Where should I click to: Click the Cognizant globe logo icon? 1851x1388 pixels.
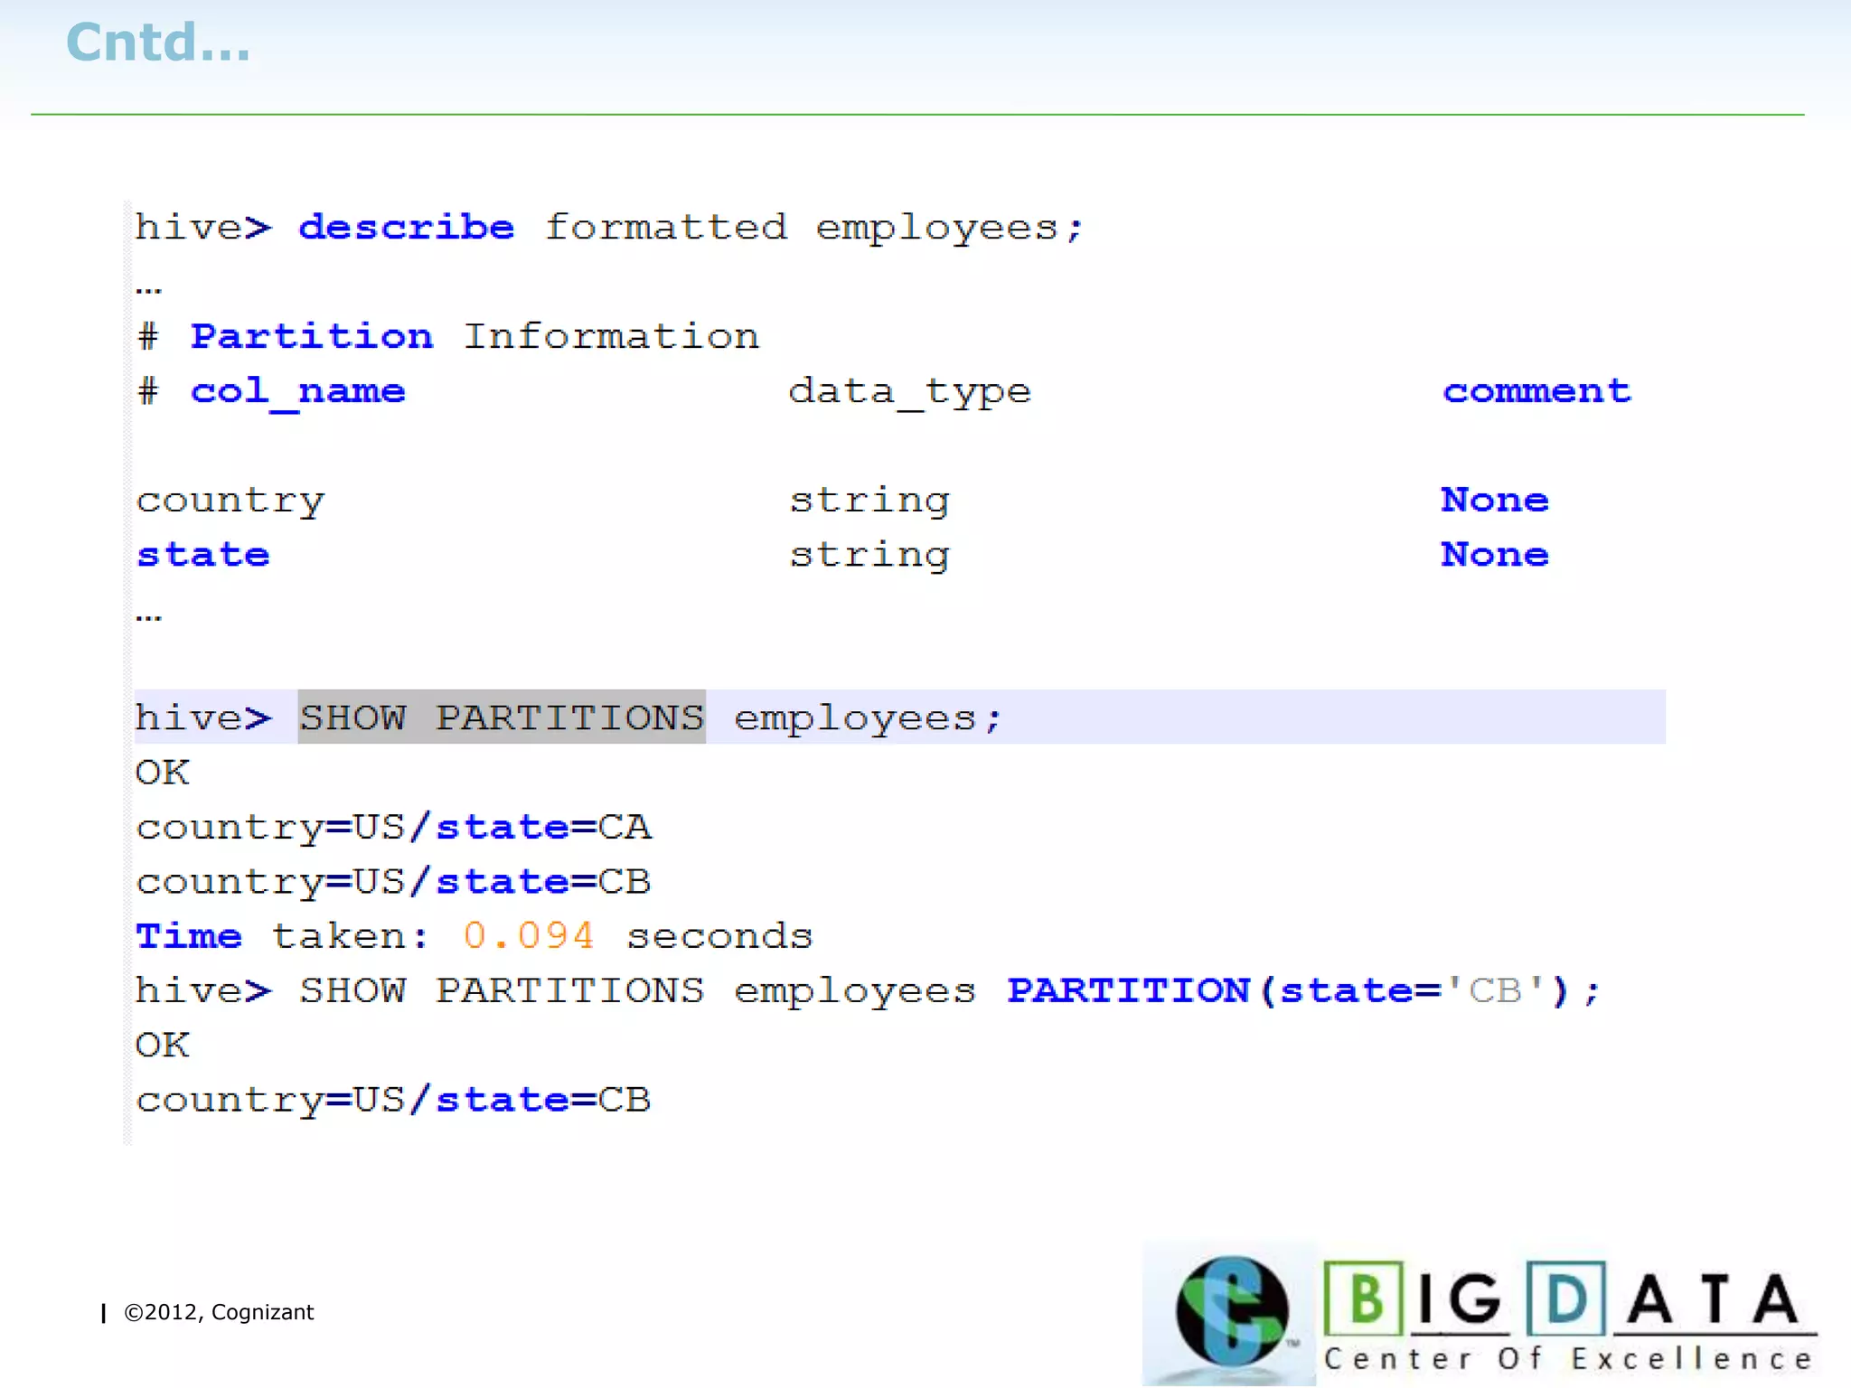point(1231,1310)
